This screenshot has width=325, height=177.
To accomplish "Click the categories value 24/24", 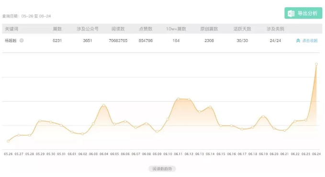I will pos(275,41).
